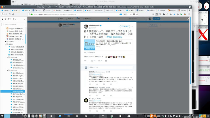This screenshot has width=210, height=118.
Task: Reload the page with the refresh icon
Action: (x=10, y=14)
